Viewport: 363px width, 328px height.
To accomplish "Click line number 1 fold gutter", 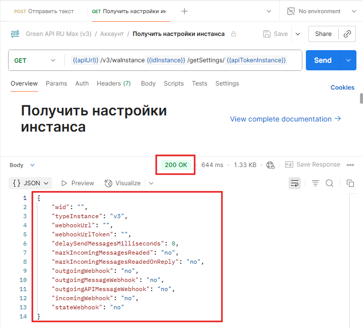I will pos(25,198).
